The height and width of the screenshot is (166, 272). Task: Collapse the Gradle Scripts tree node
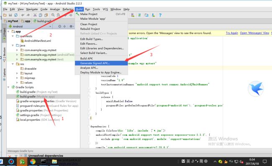click(8, 87)
